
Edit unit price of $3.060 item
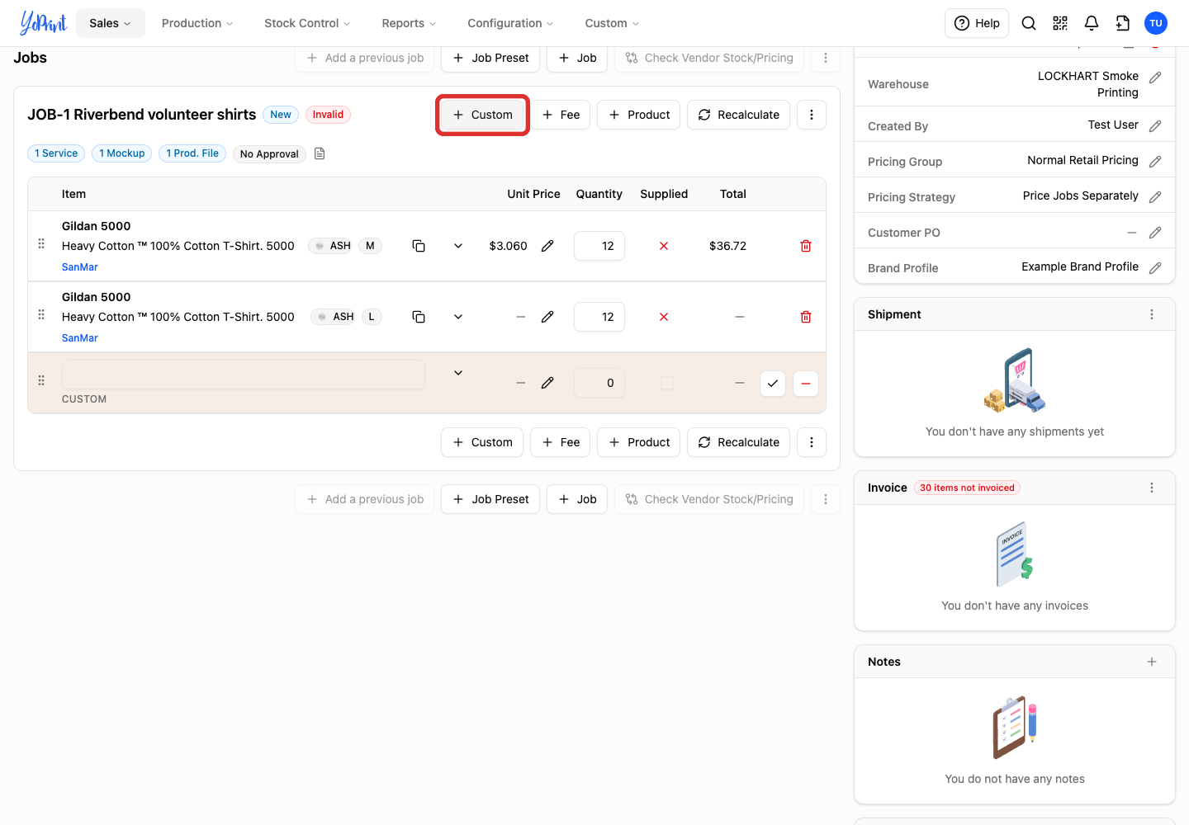tap(547, 246)
